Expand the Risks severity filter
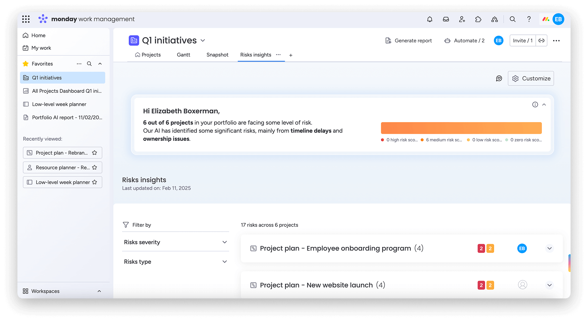This screenshot has height=321, width=588. [225, 242]
